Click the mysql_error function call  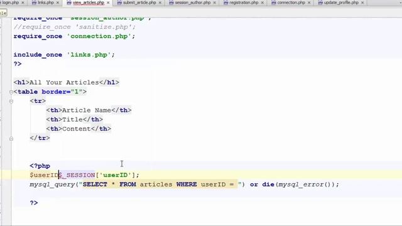(x=301, y=185)
